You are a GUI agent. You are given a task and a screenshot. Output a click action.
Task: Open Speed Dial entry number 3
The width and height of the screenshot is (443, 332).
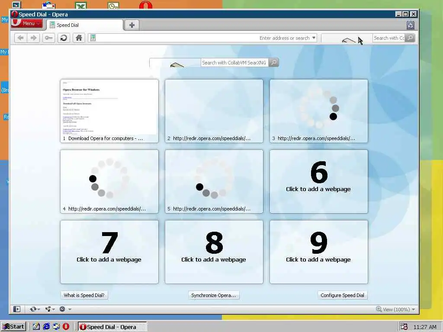[319, 111]
